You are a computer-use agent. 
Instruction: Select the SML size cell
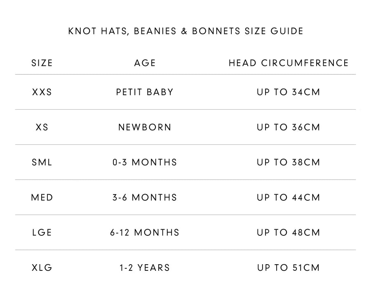pos(42,162)
